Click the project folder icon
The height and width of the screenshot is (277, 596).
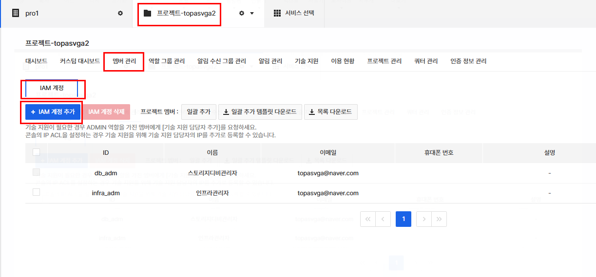tap(147, 13)
